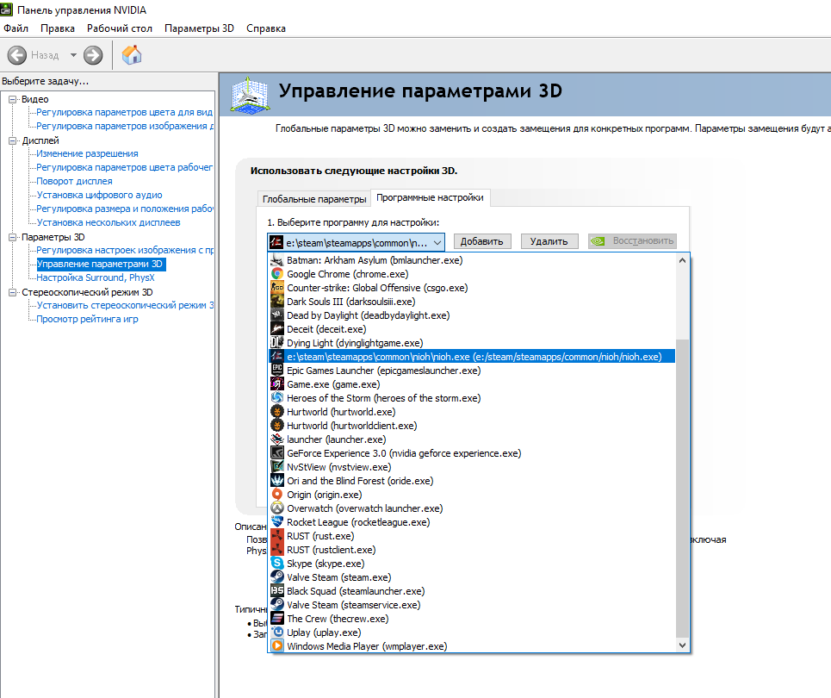The image size is (831, 698).
Task: Click the Home icon in toolbar
Action: click(x=132, y=54)
